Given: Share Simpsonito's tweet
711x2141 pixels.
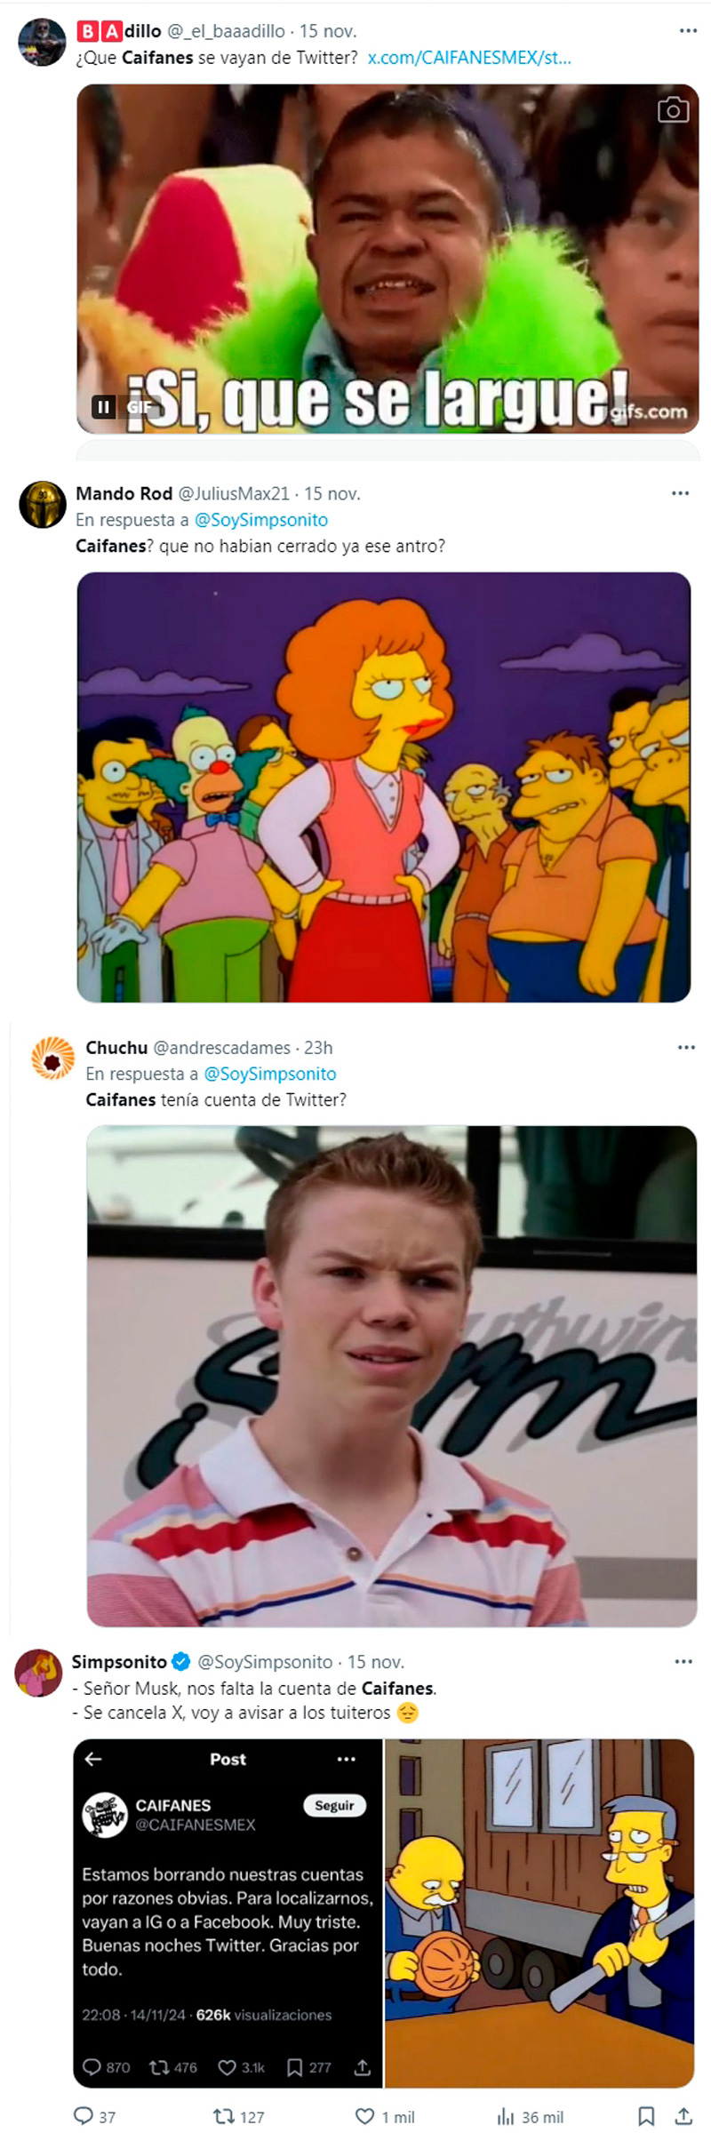Looking at the screenshot, I should coord(683,2116).
